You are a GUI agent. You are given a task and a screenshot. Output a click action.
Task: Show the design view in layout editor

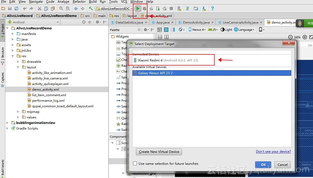click(x=160, y=30)
